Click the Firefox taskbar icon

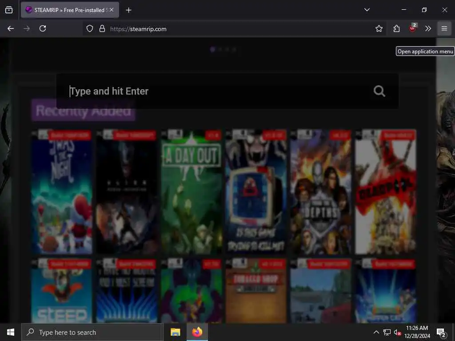tap(197, 332)
